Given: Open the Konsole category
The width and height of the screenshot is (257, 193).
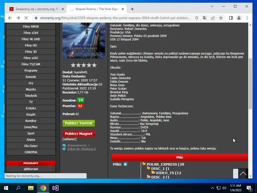Looking at the screenshot, I should [x=31, y=77].
